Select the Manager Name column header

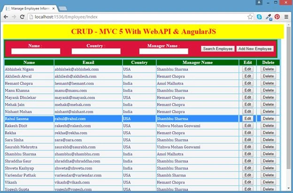198,62
